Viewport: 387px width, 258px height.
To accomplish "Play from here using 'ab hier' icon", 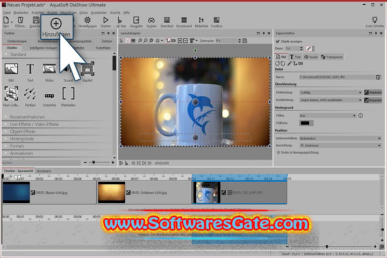I will tap(120, 21).
